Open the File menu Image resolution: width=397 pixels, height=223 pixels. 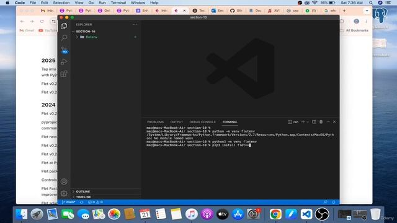point(33,2)
